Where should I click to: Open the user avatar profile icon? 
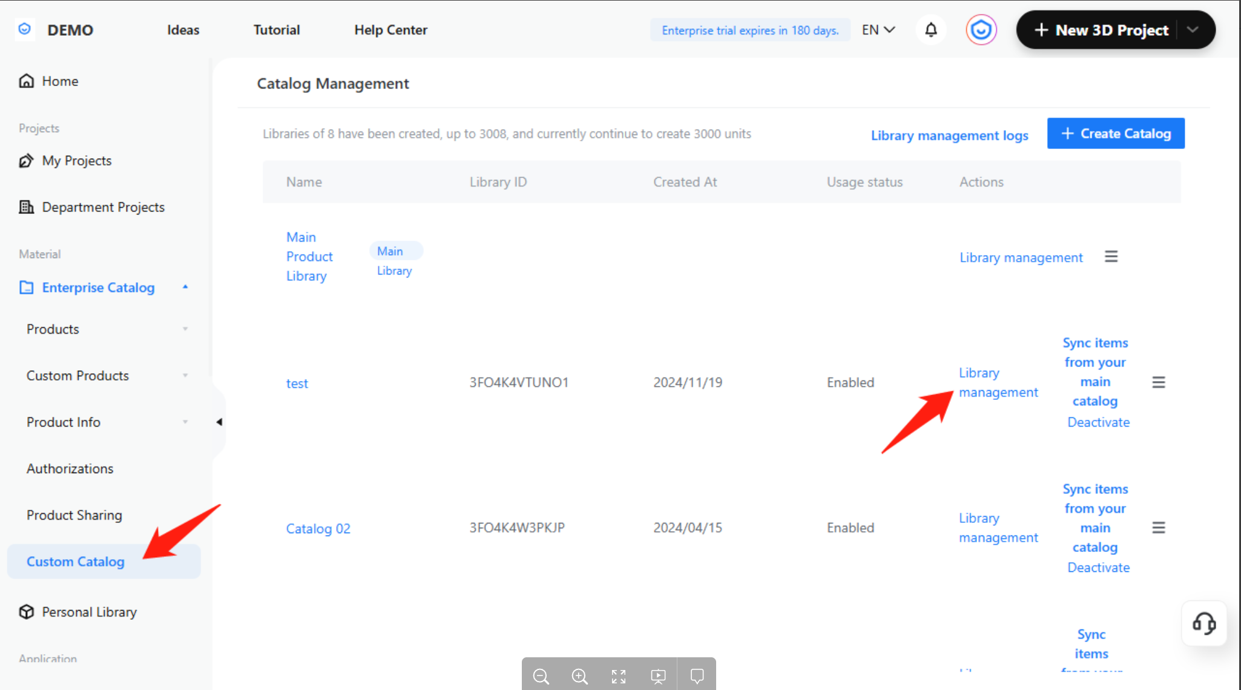(981, 30)
